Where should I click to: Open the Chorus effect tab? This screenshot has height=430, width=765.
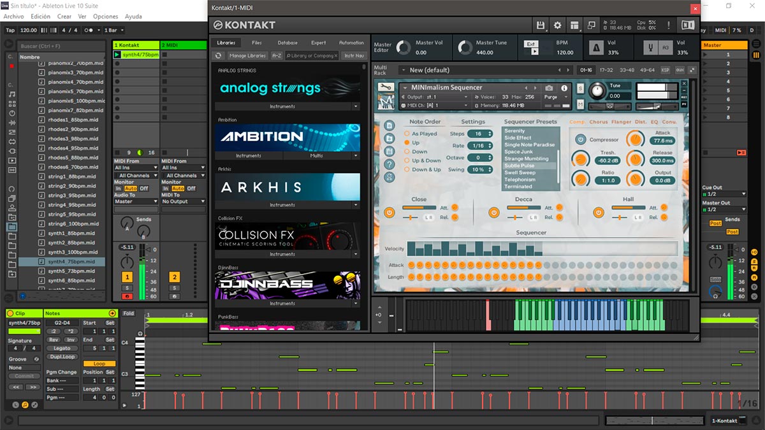pos(599,122)
